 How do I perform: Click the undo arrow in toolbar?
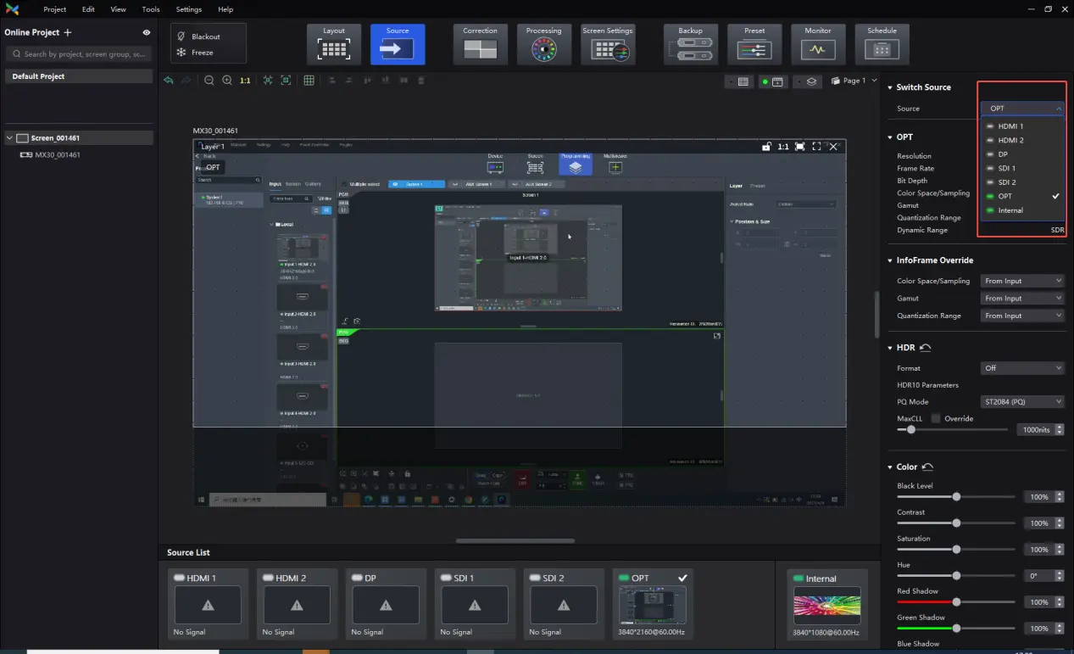169,81
